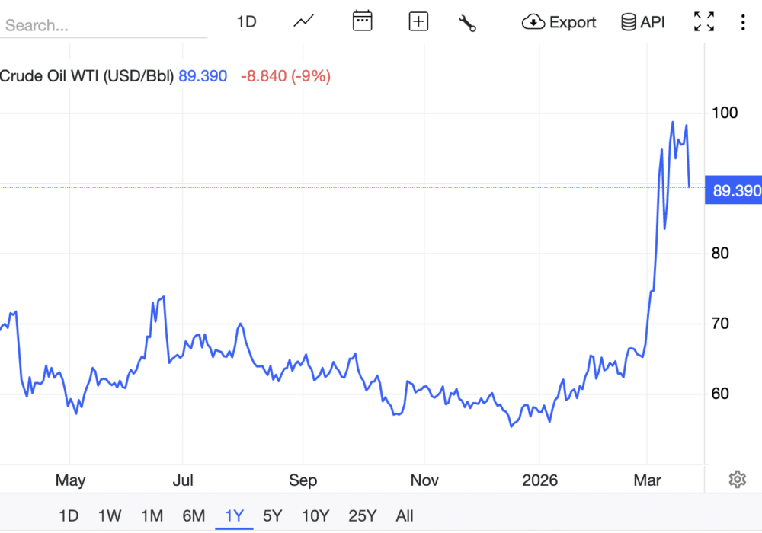Click the add comparison plus icon
Viewport: 762px width, 533px height.
pos(418,21)
